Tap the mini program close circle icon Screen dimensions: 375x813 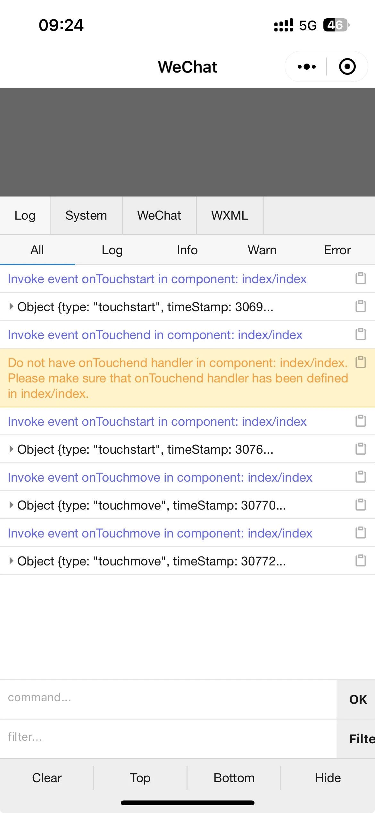(x=347, y=67)
